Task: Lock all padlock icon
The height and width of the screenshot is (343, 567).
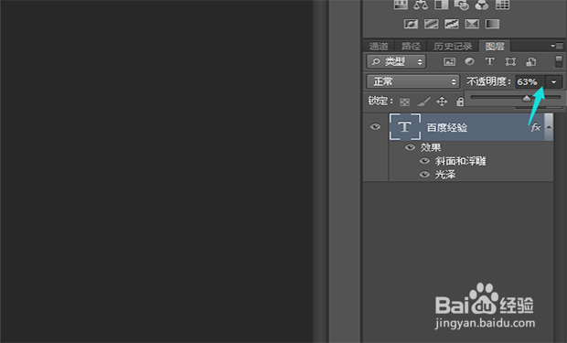Action: click(x=460, y=102)
